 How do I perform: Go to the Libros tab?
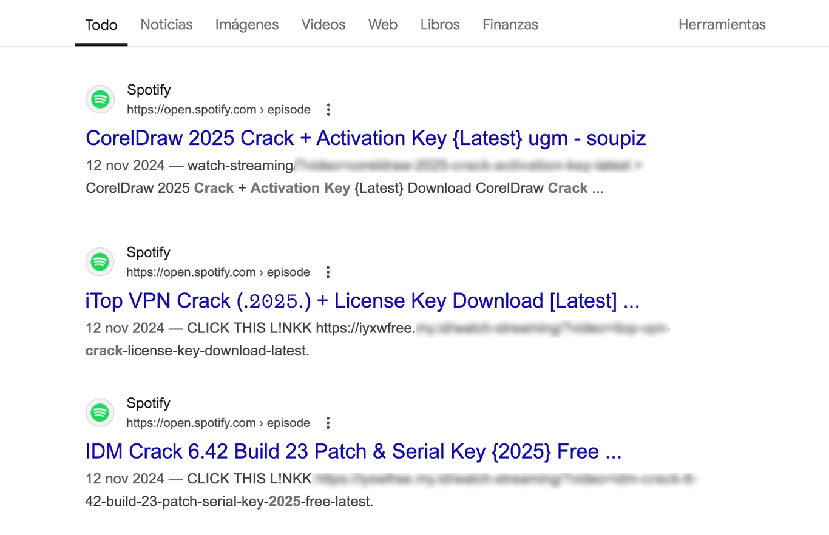coord(440,25)
